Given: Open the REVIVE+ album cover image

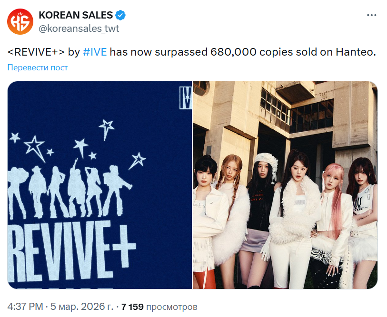Looking at the screenshot, I should coord(99,185).
